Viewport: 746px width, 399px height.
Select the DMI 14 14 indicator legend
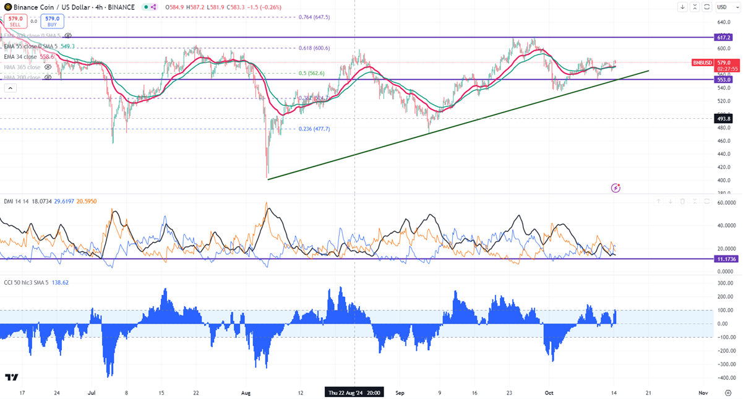16,202
